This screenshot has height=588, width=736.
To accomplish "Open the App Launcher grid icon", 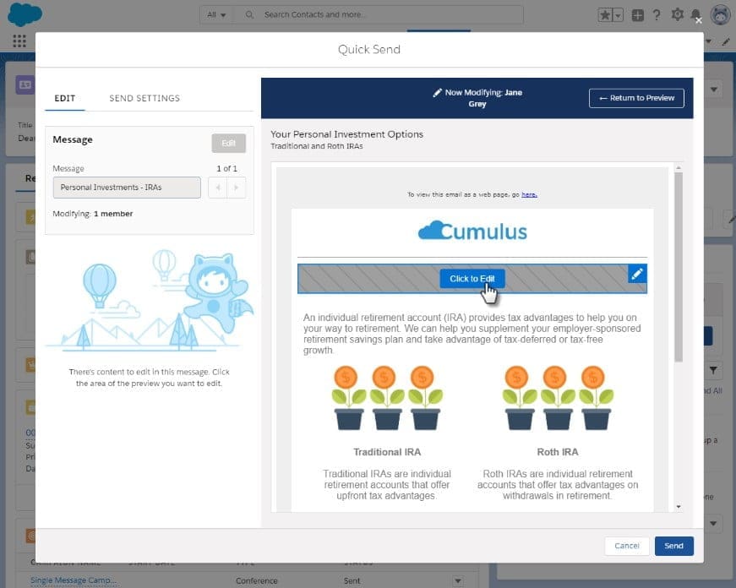I will pos(19,41).
